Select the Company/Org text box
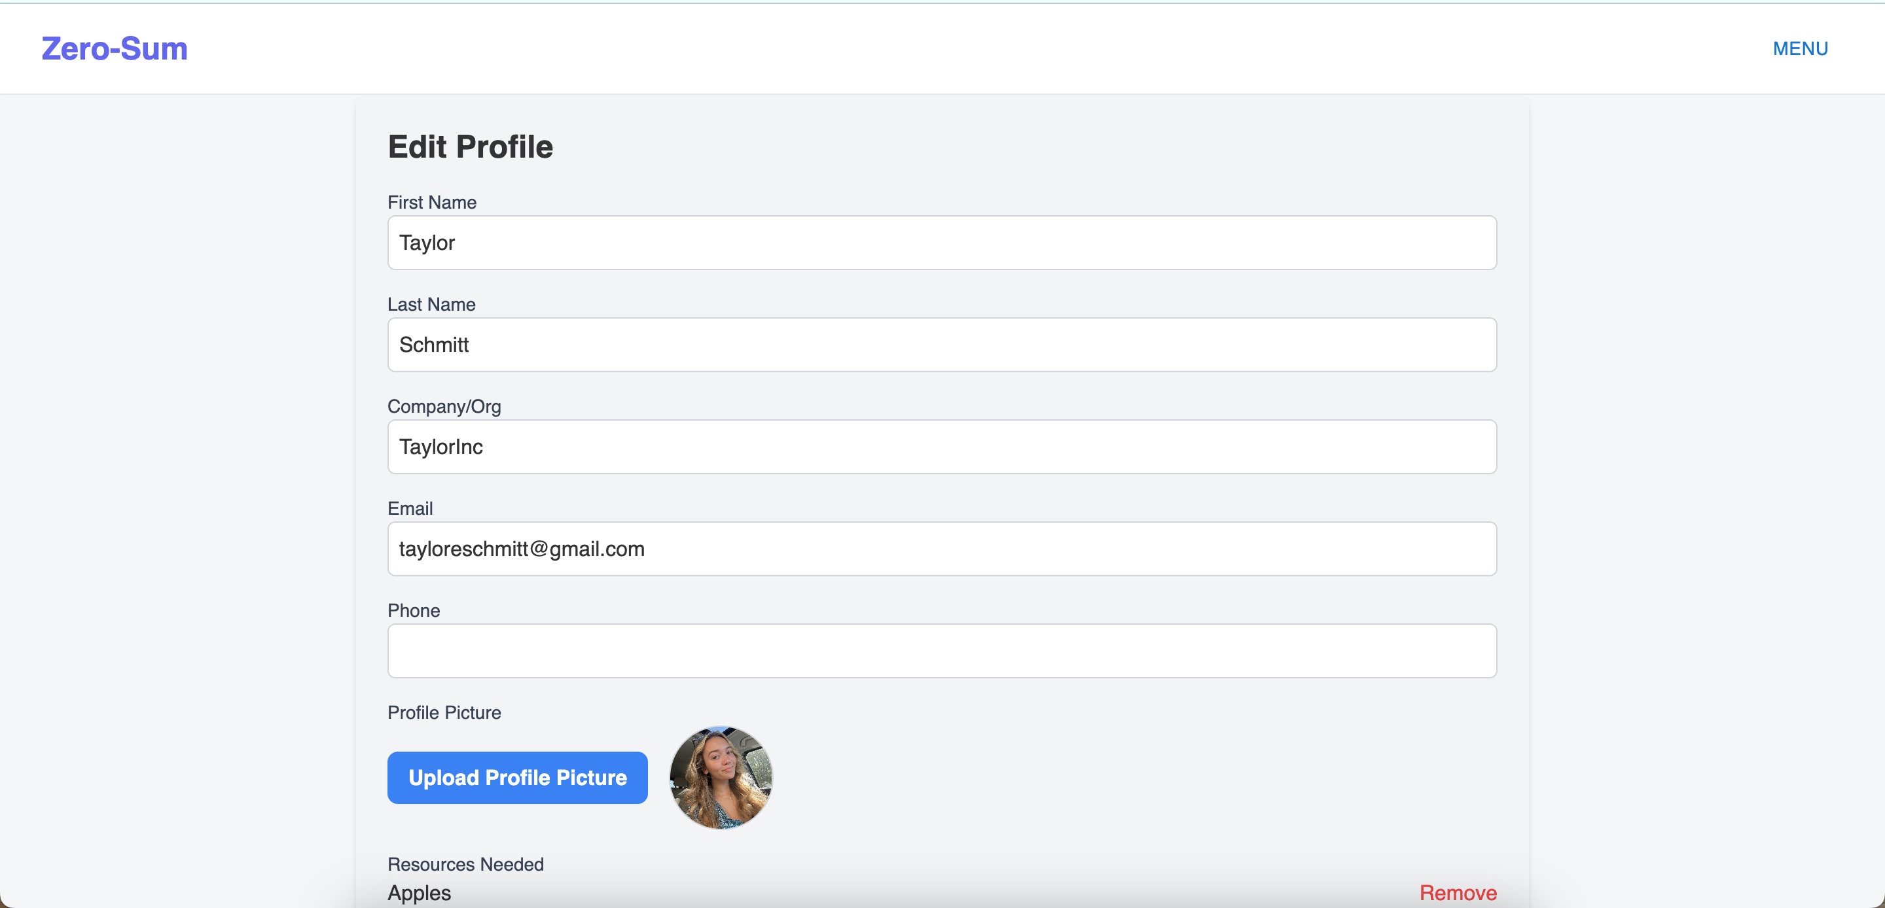Viewport: 1885px width, 908px height. 941,446
